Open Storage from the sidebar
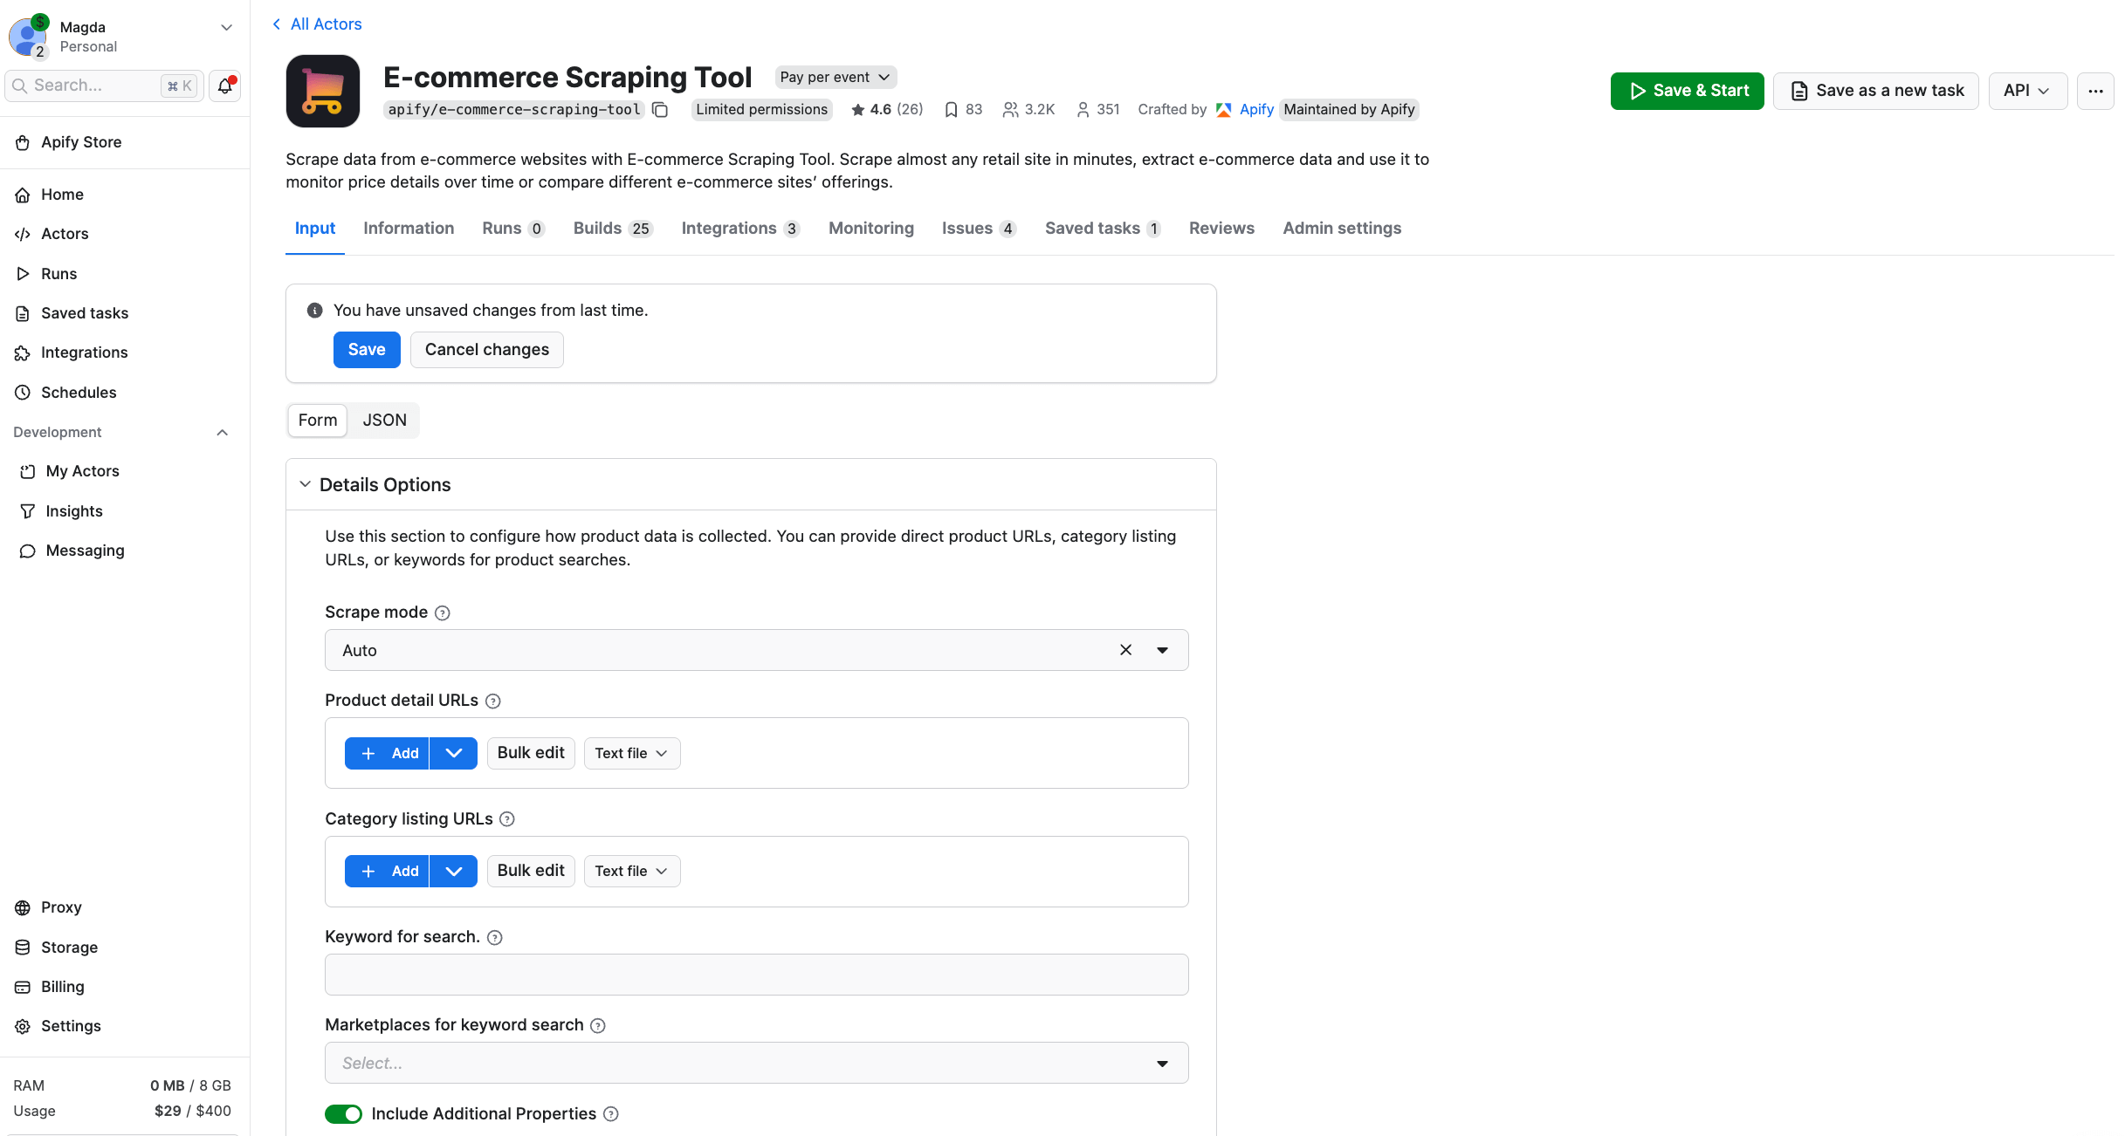Image resolution: width=2125 pixels, height=1136 pixels. 69,947
